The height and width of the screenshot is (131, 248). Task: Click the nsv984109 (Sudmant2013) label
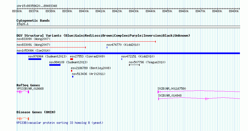68,62
